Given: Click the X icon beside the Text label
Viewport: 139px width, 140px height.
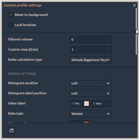Looking at the screenshot, I should (72, 104).
